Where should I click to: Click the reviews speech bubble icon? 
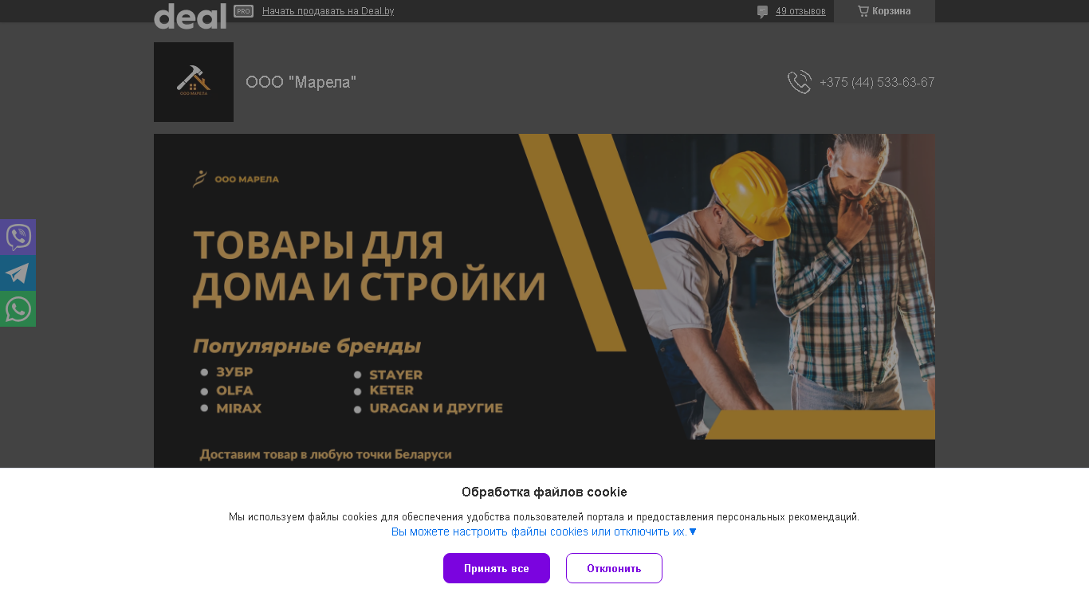point(762,11)
